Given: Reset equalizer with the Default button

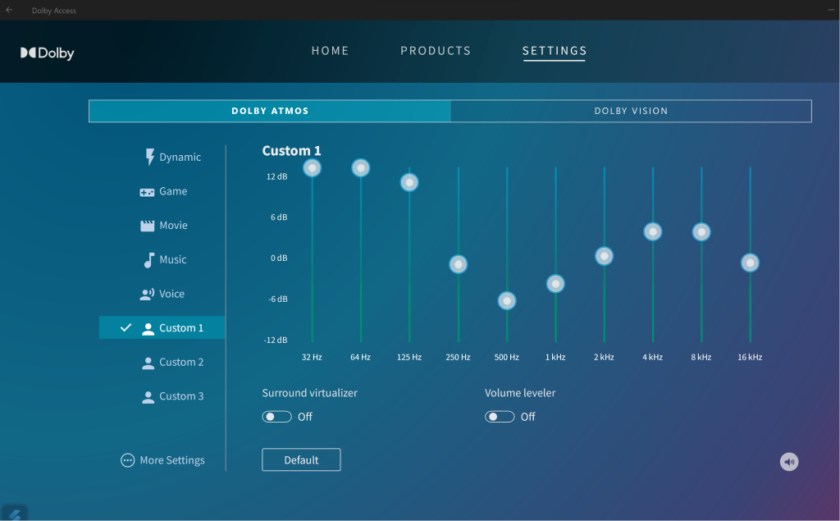Looking at the screenshot, I should [301, 460].
